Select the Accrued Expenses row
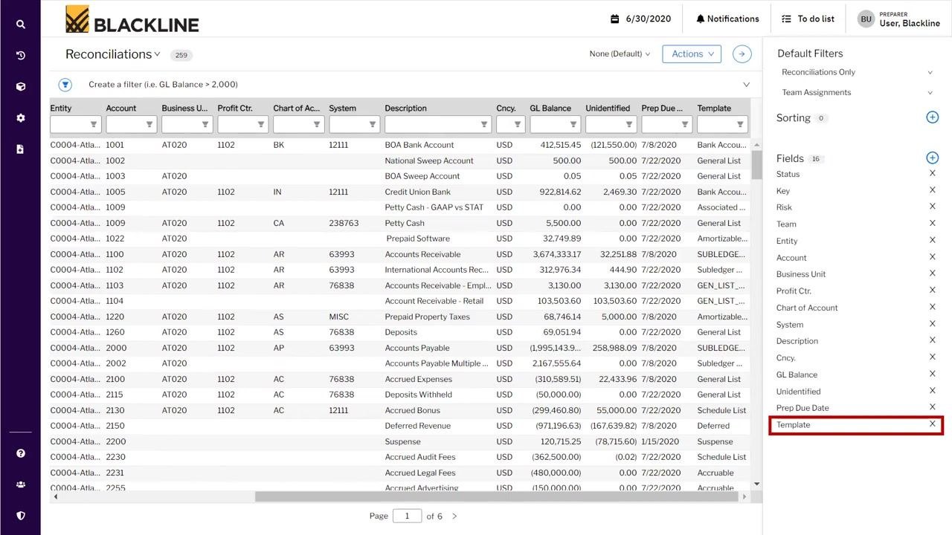Viewport: 952px width, 535px height. [400, 379]
